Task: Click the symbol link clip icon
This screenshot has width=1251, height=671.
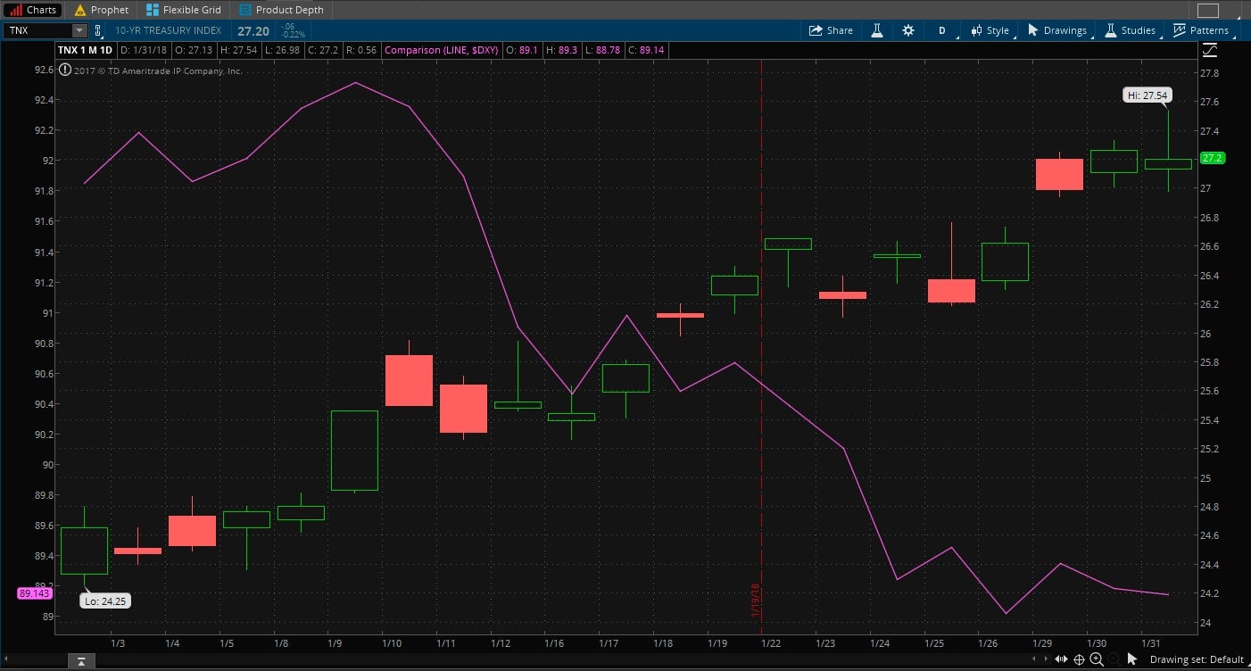Action: [x=98, y=30]
